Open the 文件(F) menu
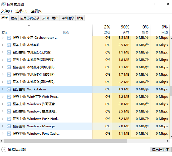Screen dimensions: 172x156 pos(6,11)
